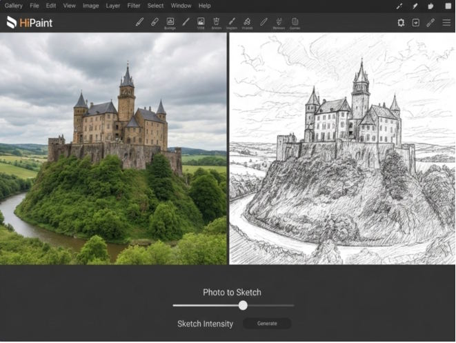Open the Filter menu
The width and height of the screenshot is (456, 343).
click(x=134, y=6)
